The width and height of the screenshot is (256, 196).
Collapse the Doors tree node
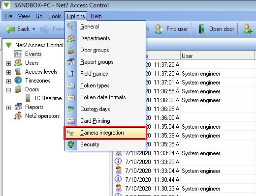(x=8, y=90)
